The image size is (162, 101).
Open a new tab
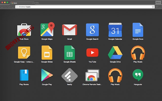(37, 3)
